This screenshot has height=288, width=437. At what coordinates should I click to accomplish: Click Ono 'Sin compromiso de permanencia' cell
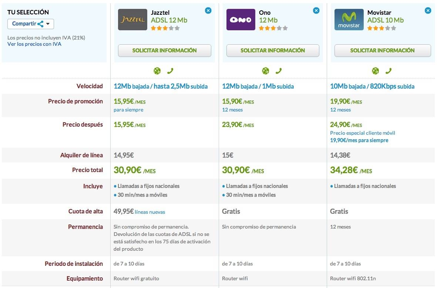click(259, 227)
